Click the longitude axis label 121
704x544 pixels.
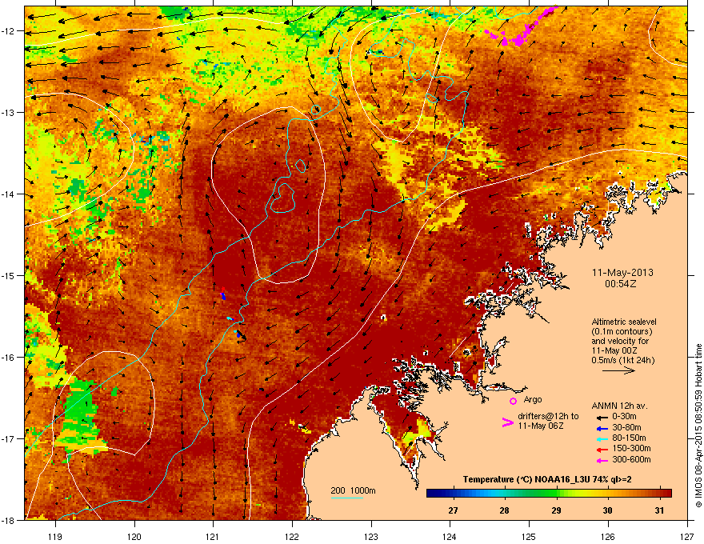click(x=213, y=536)
